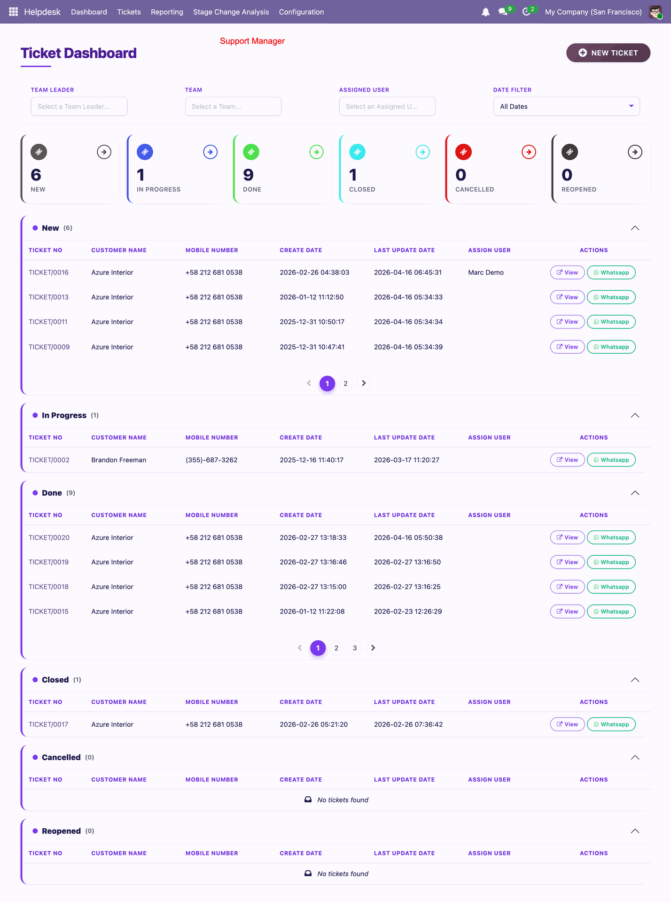Screen dimensions: 671x902
Task: Click the red ticket icon on the CANCELLED card
Action: (x=464, y=152)
